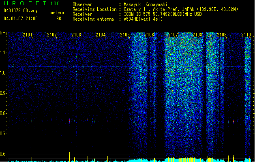Select the A504HB(yagi 4el) antenna text
Image resolution: width=255 pixels, height=162 pixels.
pos(143,19)
